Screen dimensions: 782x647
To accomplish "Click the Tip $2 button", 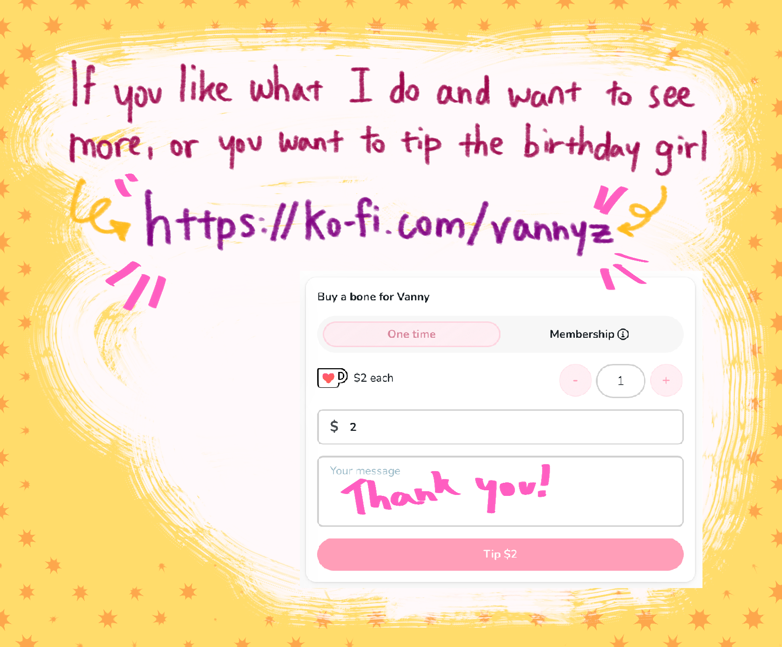I will (x=500, y=554).
